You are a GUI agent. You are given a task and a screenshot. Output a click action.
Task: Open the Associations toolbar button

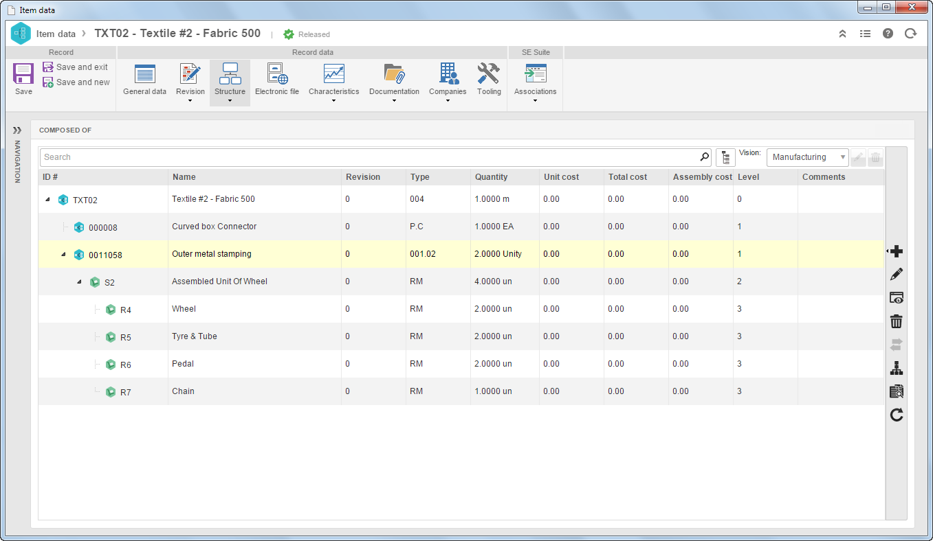coord(535,79)
